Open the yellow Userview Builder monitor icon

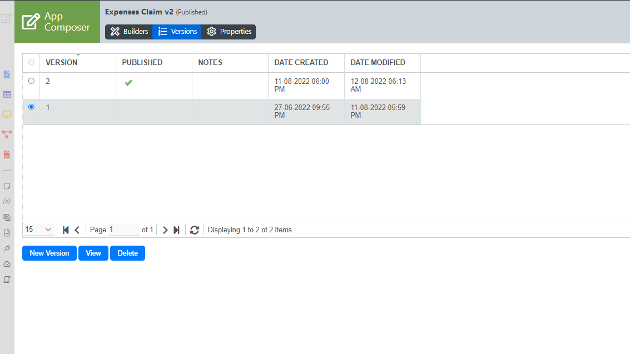[7, 114]
